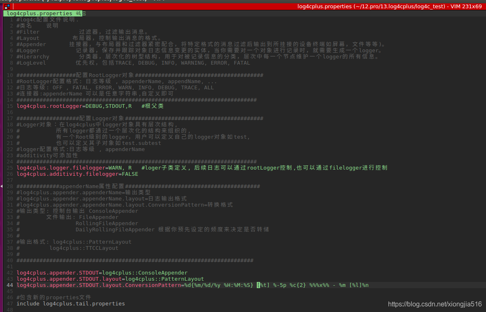Open the blog.csdn.net/xiongjia516 watermark link
The image size is (486, 312).
[435, 304]
